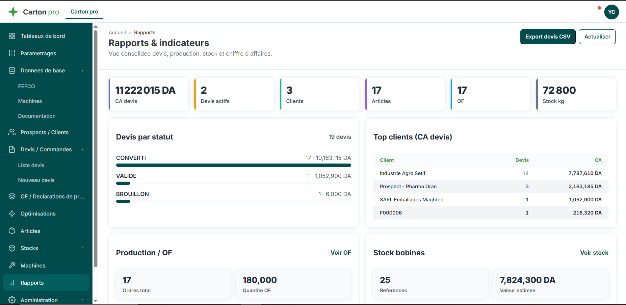Viewport: 626px width, 305px height.
Task: Click the sidebar scrollbar down arrow
Action: pos(95,301)
